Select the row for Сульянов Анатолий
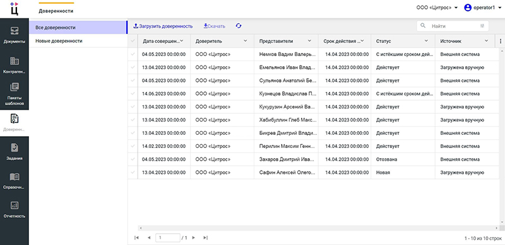The height and width of the screenshot is (245, 505). pos(133,81)
